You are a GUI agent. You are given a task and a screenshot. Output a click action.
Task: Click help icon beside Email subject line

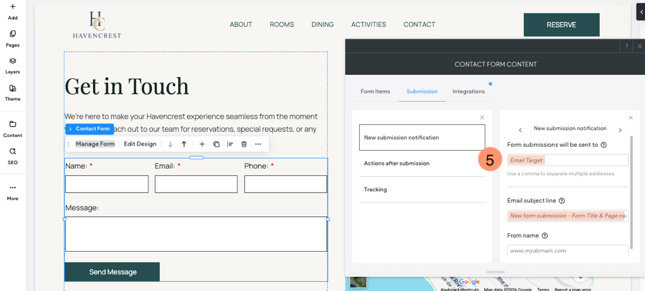coord(562,201)
